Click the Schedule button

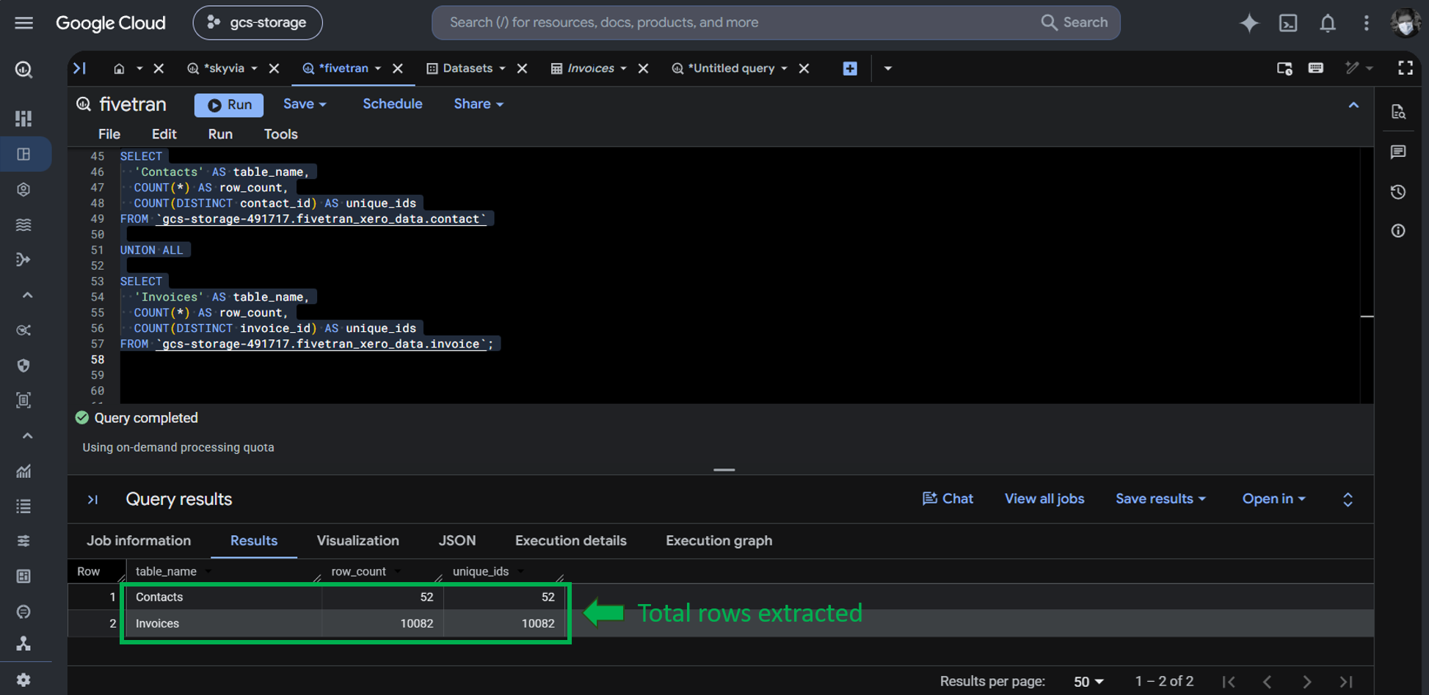coord(393,104)
